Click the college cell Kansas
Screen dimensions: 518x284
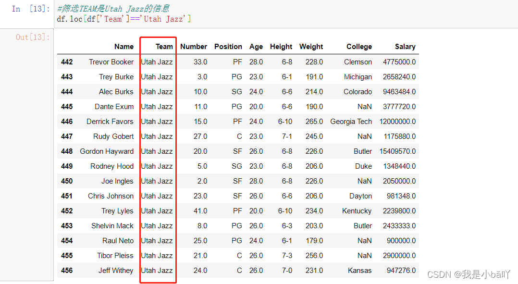click(x=360, y=270)
